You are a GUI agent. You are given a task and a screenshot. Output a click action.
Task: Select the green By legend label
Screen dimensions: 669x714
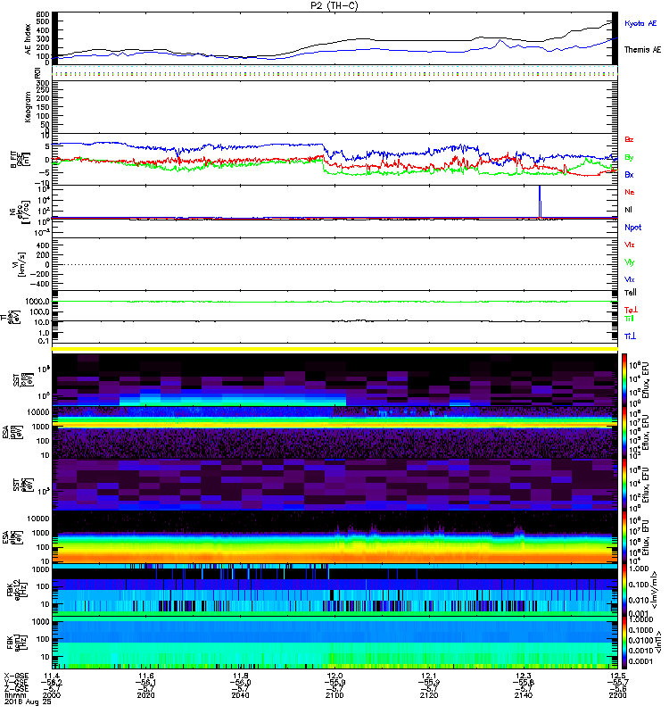tap(629, 157)
